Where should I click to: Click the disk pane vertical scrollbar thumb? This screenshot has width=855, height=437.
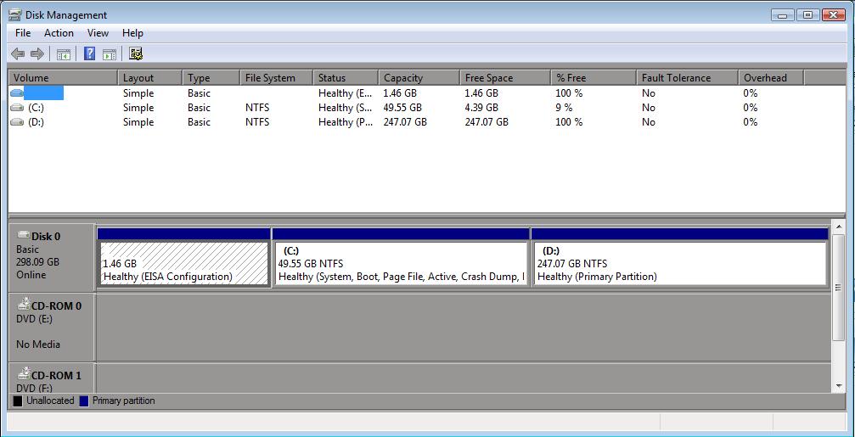[839, 287]
